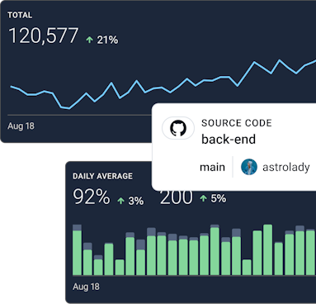Click the 92% daily average value

coord(92,197)
